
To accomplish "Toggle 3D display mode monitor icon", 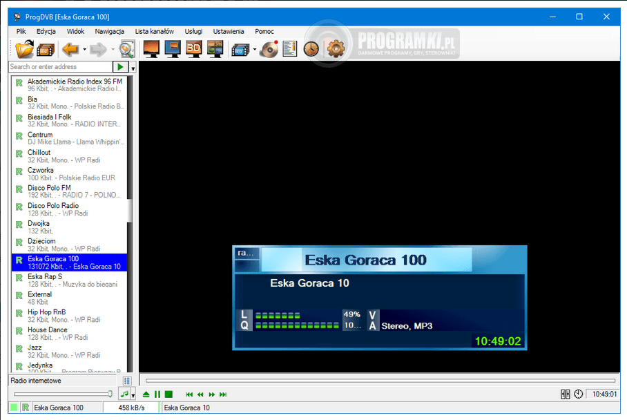I will [194, 49].
